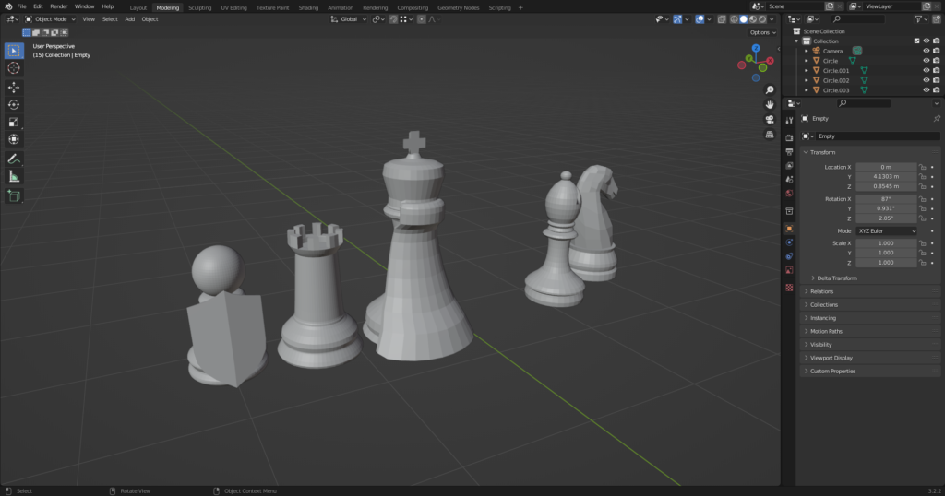Expand the Relations panel
Screen dimensions: 945x496
821,291
